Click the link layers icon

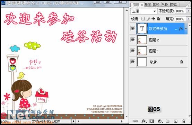(x=135, y=121)
